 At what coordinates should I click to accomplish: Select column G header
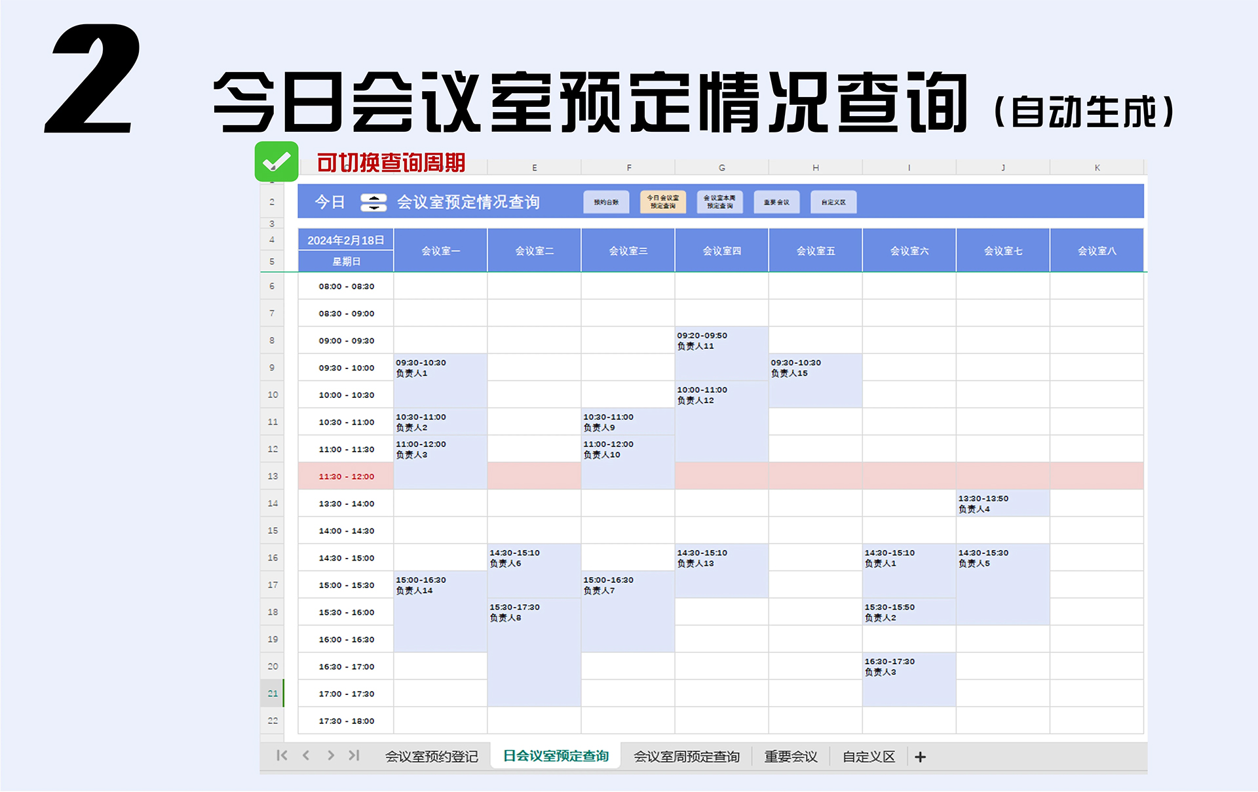pyautogui.click(x=721, y=168)
